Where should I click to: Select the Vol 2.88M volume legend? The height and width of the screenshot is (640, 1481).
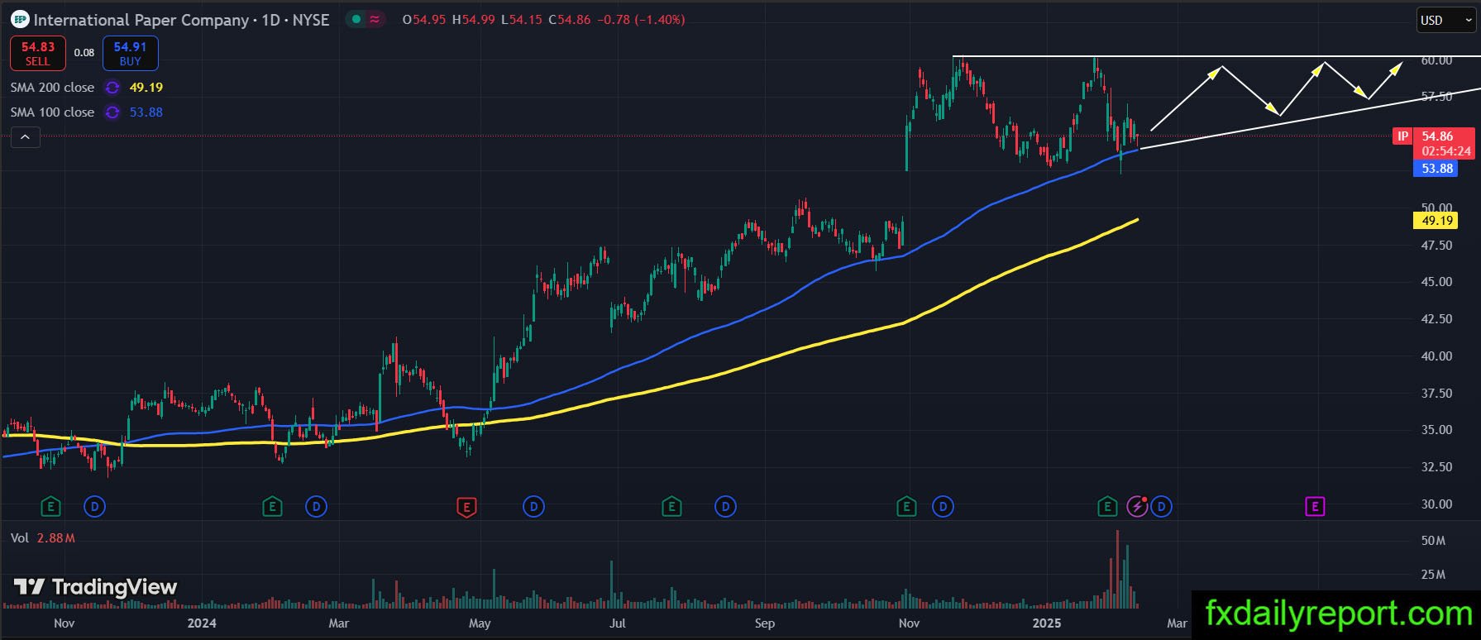coord(43,538)
